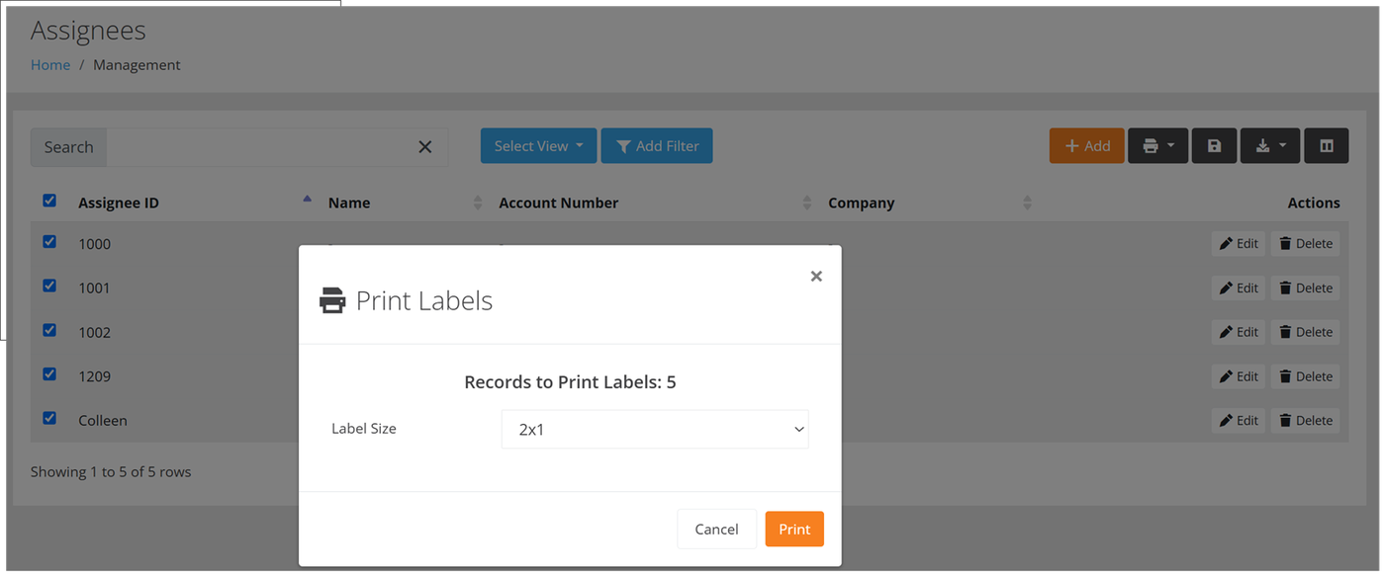Click the 'Records to Print Labels: 5' text
Screen dimensions: 1385x576
570,382
